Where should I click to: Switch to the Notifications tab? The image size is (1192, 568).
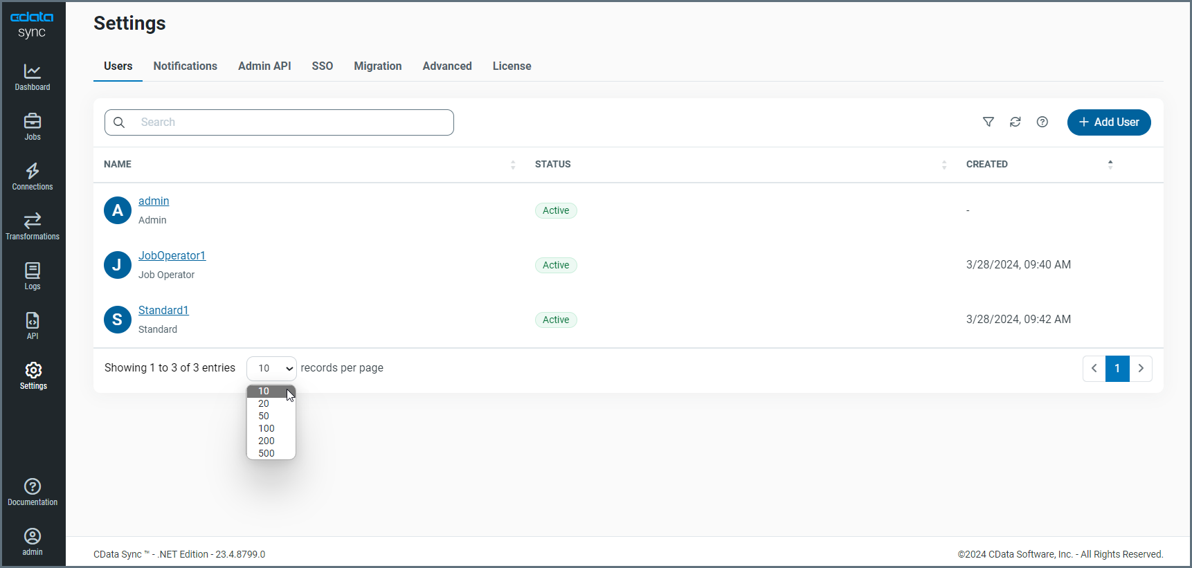186,66
